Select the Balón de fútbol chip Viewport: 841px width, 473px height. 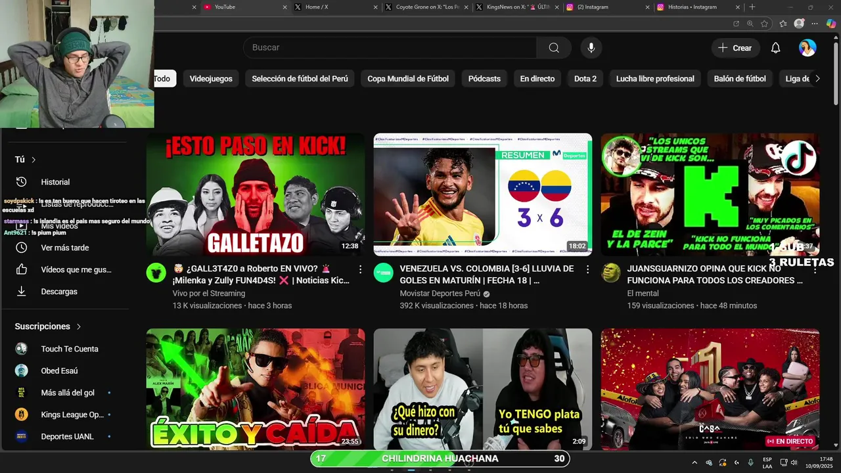740,79
